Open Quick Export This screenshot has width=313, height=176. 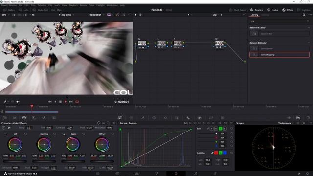pos(238,10)
